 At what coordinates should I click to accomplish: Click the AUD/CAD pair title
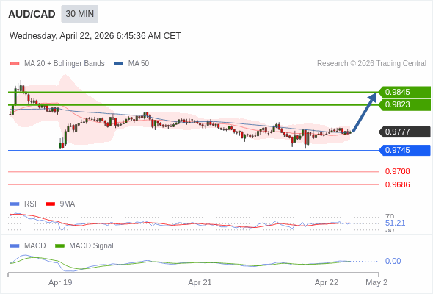tap(32, 14)
